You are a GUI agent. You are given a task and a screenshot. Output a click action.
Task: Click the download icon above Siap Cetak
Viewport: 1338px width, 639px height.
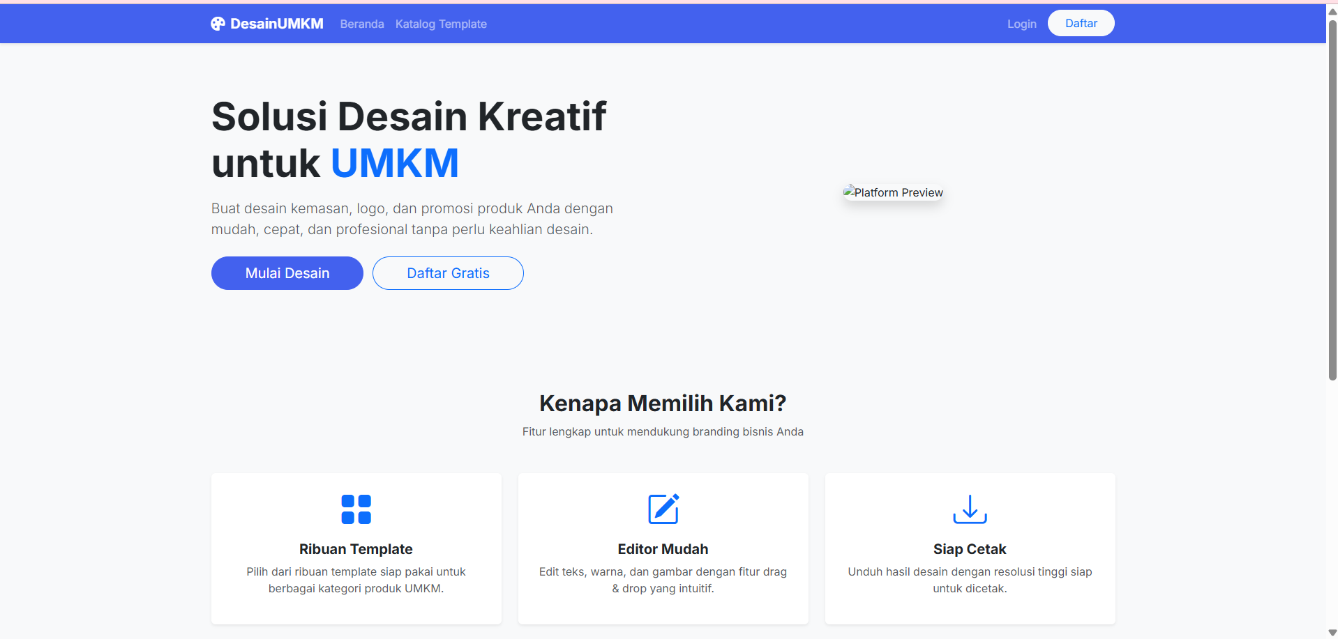969,509
